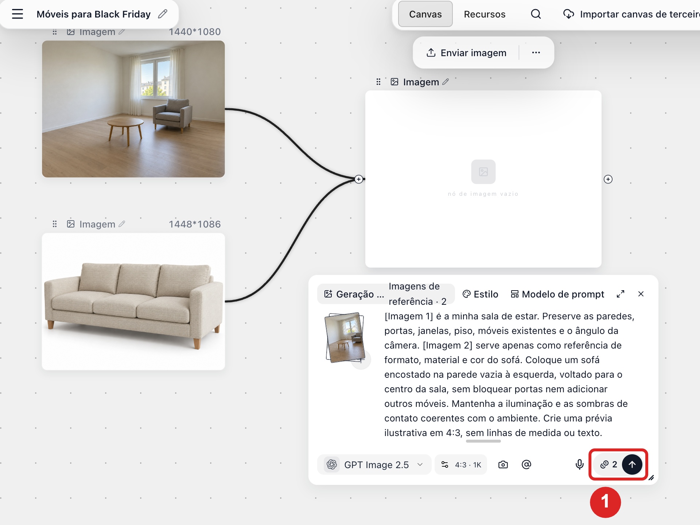700x525 pixels.
Task: Select the empty living room image
Action: click(x=133, y=109)
